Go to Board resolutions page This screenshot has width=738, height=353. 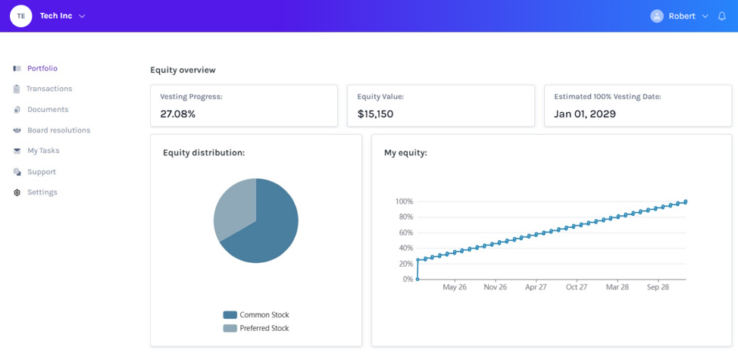coord(59,130)
